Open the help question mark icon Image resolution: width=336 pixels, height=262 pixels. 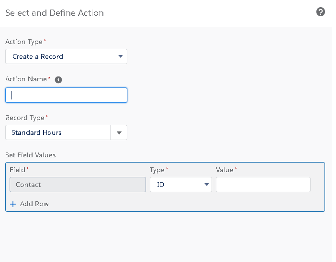321,12
